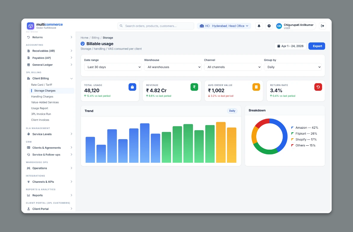Open the Channel dropdown

tap(233, 67)
